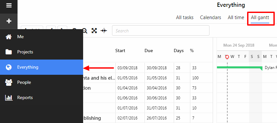Click the start date 01/07/2016
277x123 pixels.
[x=127, y=108]
